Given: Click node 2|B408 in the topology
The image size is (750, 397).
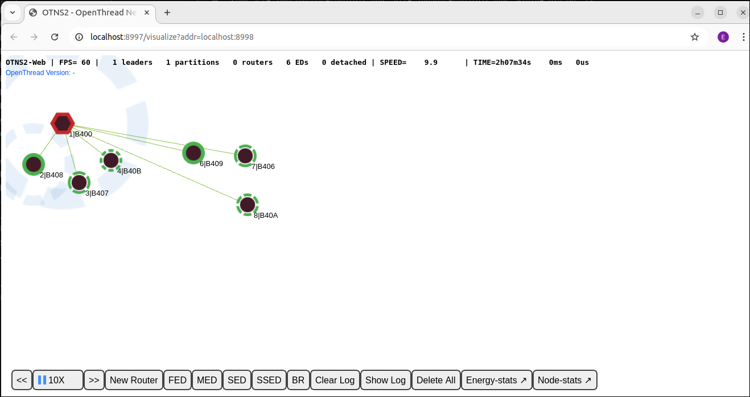Looking at the screenshot, I should click(34, 164).
